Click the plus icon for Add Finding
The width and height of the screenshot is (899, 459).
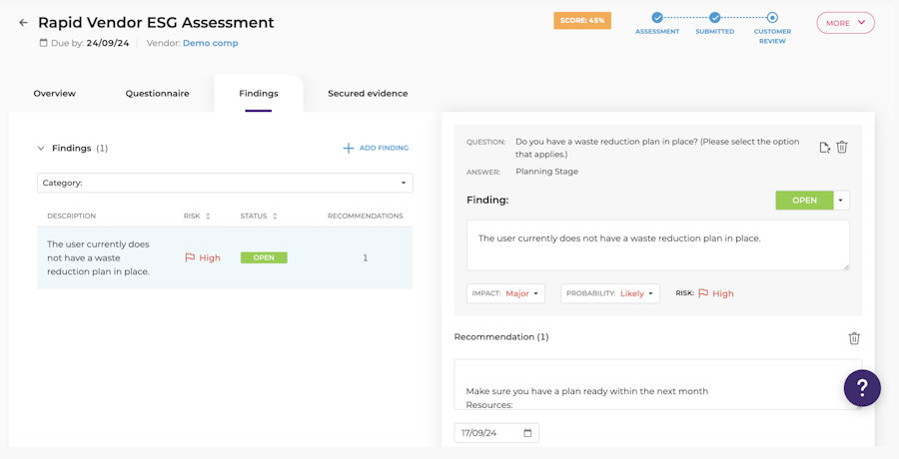(x=348, y=149)
